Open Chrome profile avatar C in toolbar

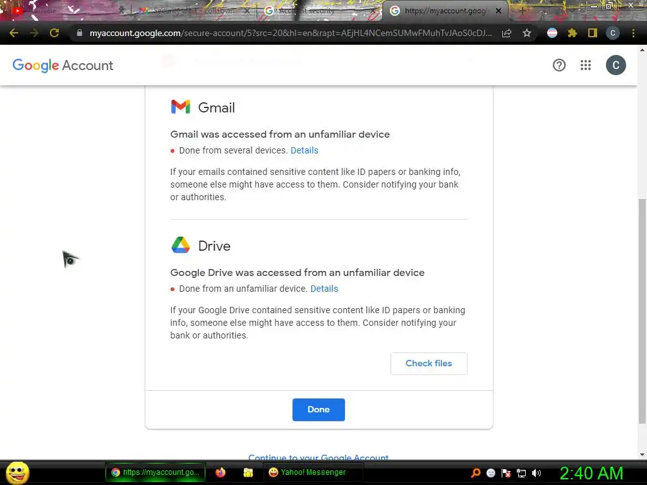[x=613, y=33]
